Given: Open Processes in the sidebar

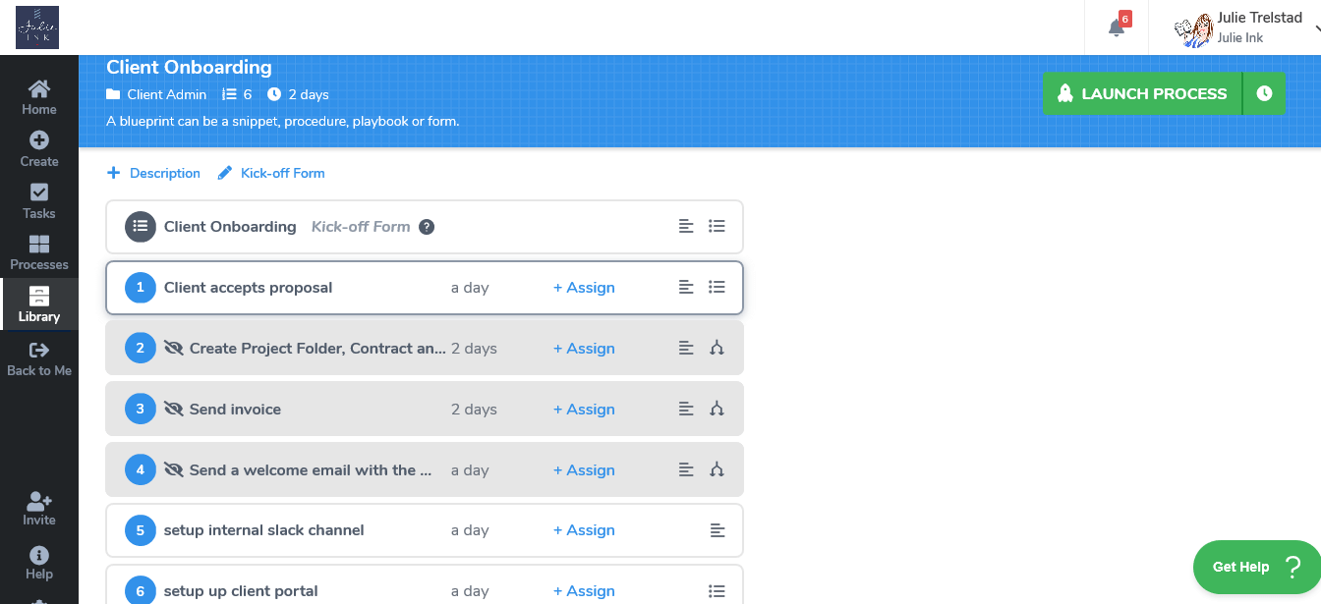Looking at the screenshot, I should (39, 252).
